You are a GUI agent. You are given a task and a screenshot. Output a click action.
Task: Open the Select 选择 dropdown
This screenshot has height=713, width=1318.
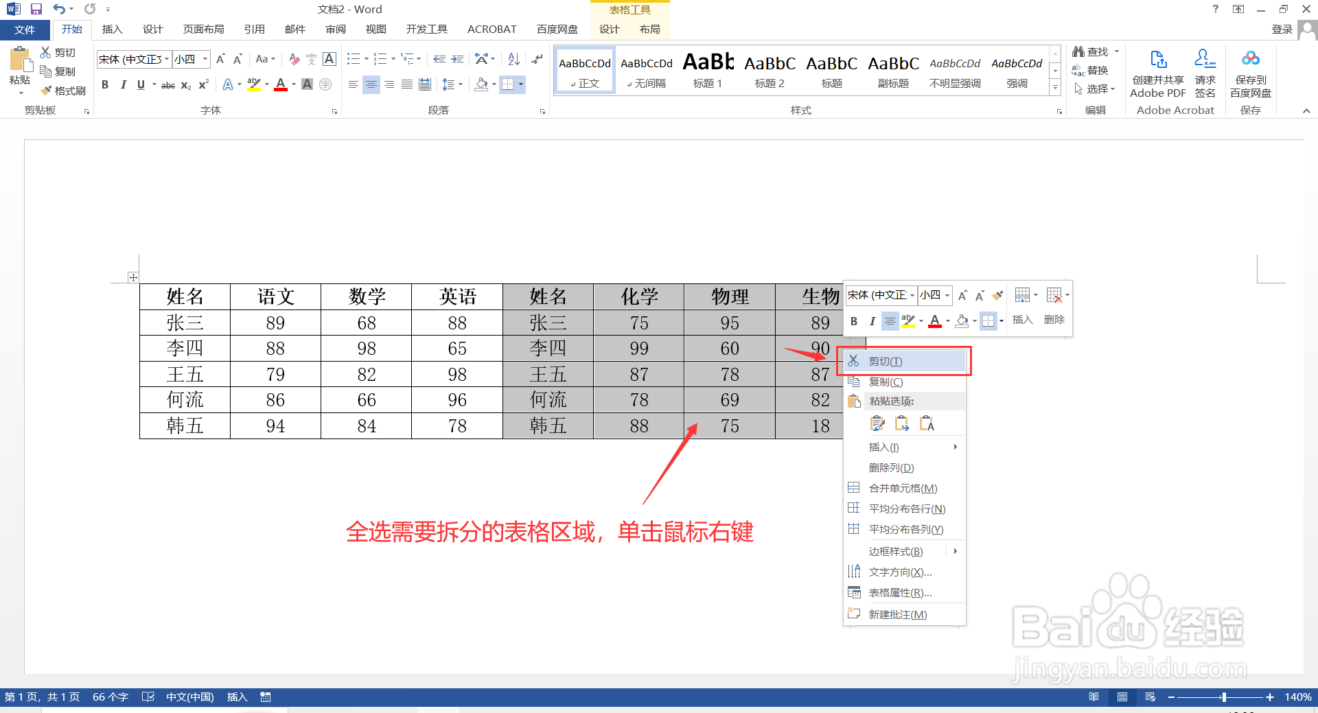pos(1096,89)
